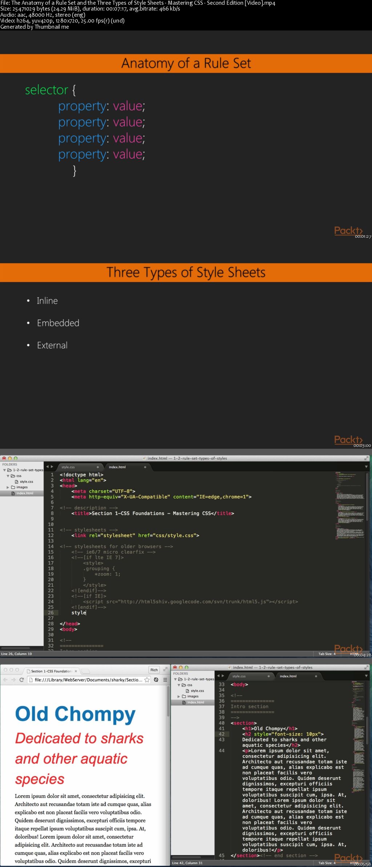The image size is (372, 867).
Task: Click the minimap in full-width Sublime window
Action: point(349,506)
